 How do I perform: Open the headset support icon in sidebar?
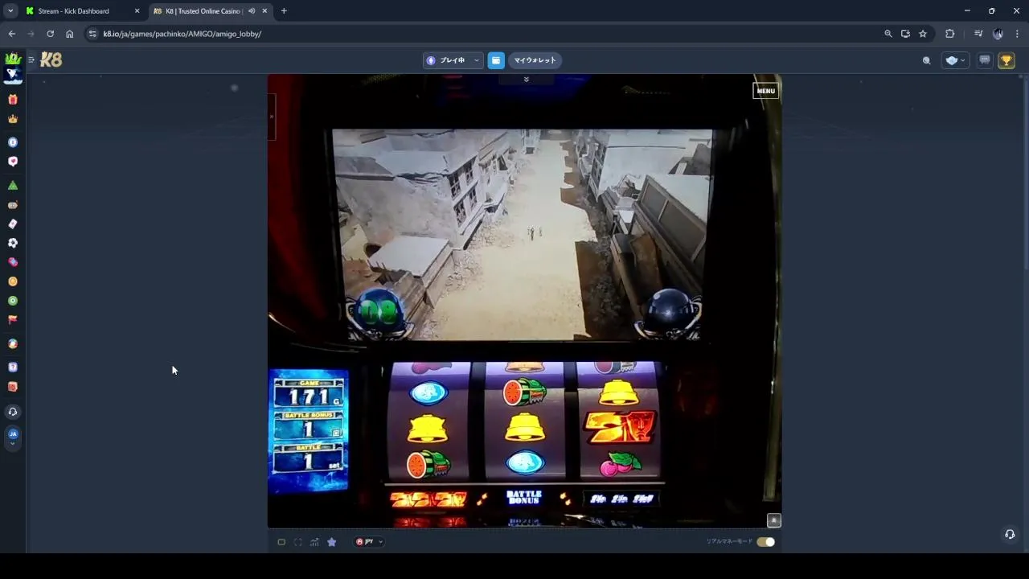point(12,412)
